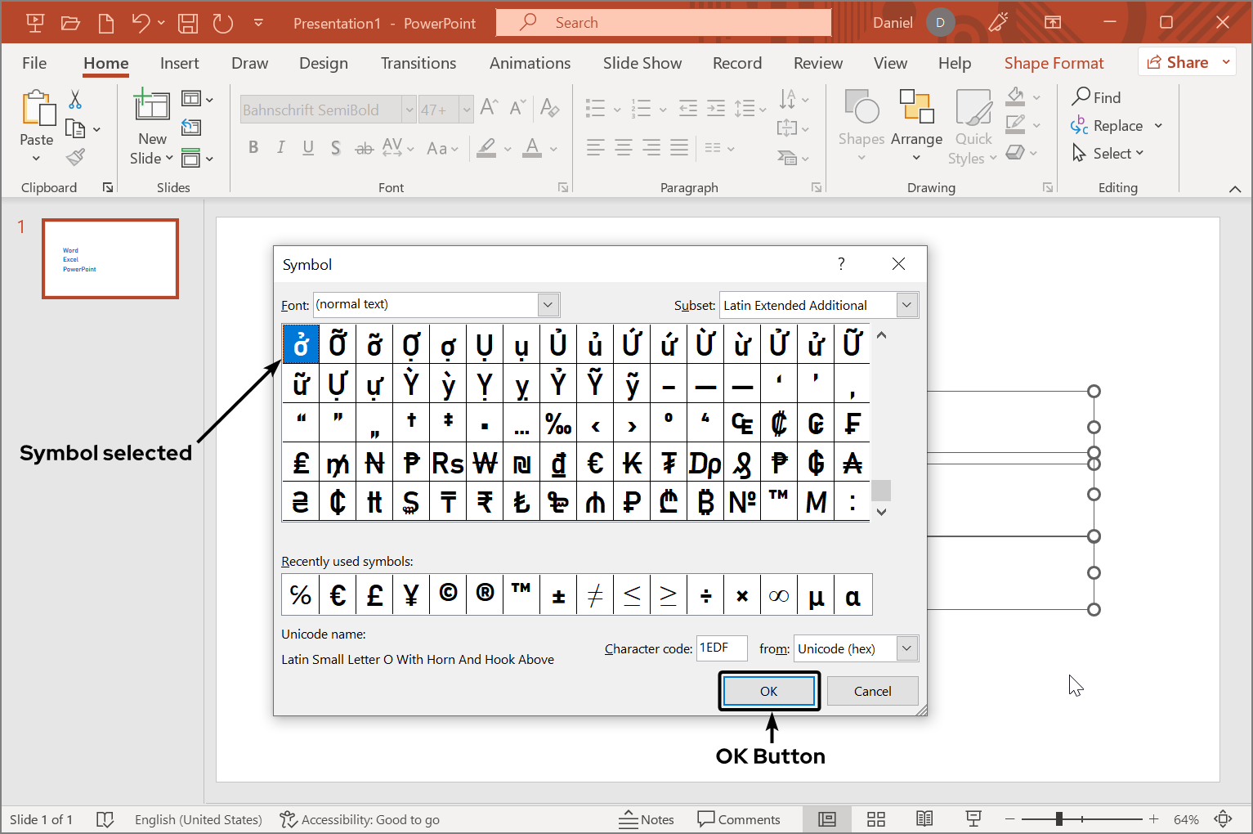The height and width of the screenshot is (834, 1253).
Task: Open Slide Sorter view in status bar
Action: click(x=876, y=819)
